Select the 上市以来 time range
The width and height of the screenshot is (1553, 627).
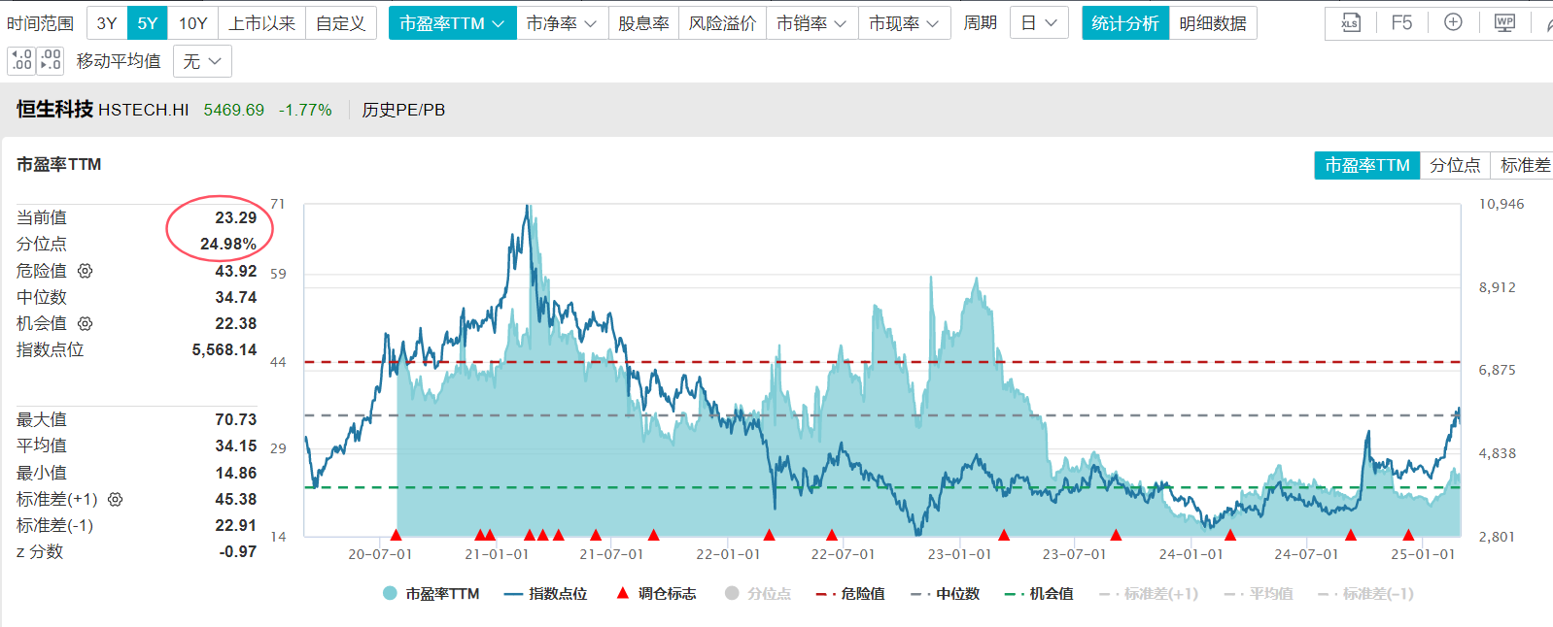(x=261, y=22)
